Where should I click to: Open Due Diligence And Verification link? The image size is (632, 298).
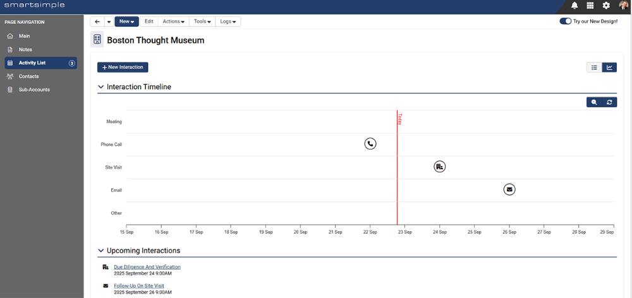pyautogui.click(x=147, y=267)
